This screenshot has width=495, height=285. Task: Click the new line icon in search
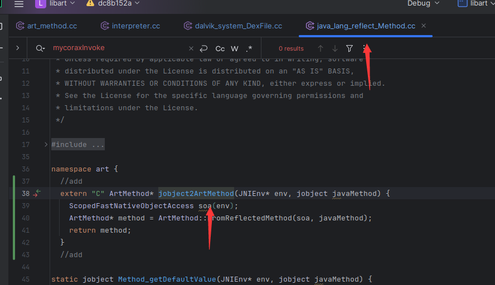[x=203, y=48]
